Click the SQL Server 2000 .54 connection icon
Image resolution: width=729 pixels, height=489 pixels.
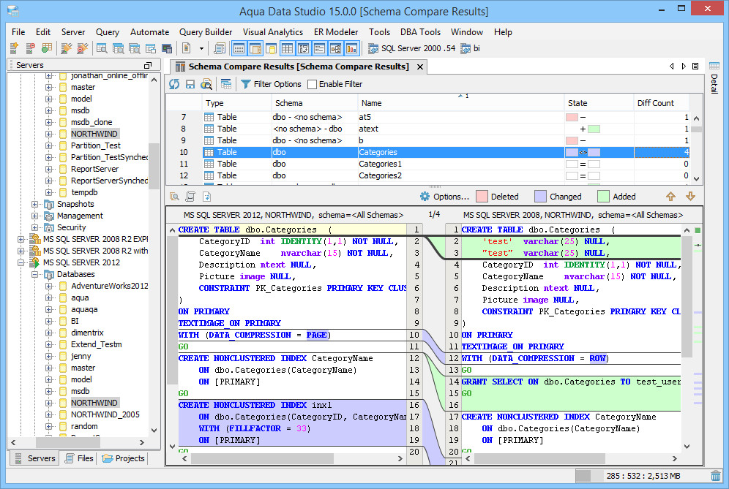point(373,48)
